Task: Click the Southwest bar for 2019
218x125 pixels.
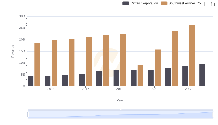Action: click(x=123, y=60)
